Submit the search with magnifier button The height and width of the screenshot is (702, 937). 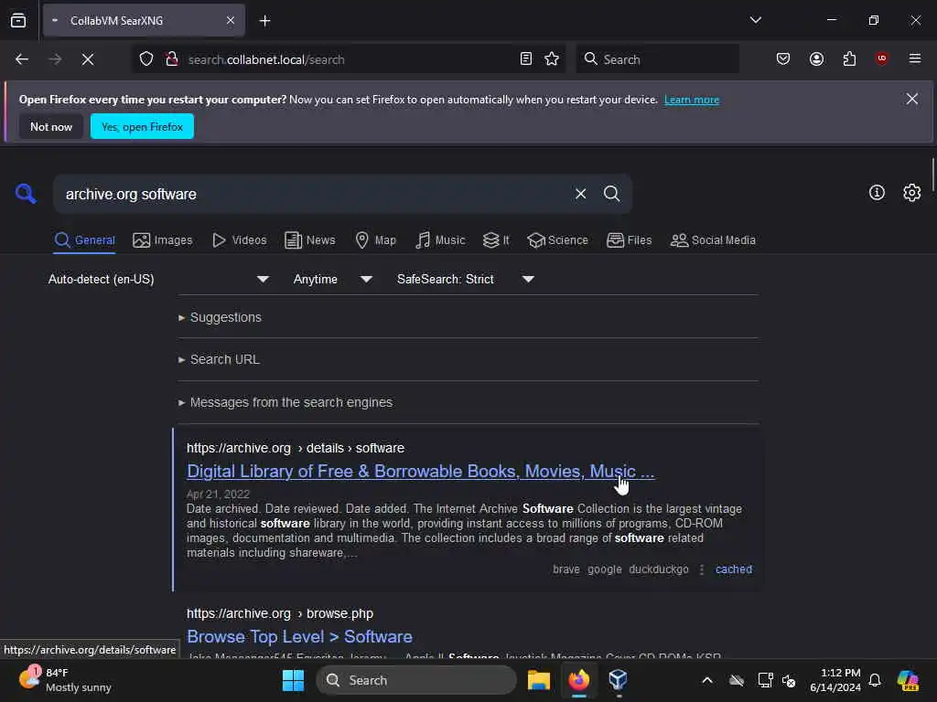pos(611,194)
